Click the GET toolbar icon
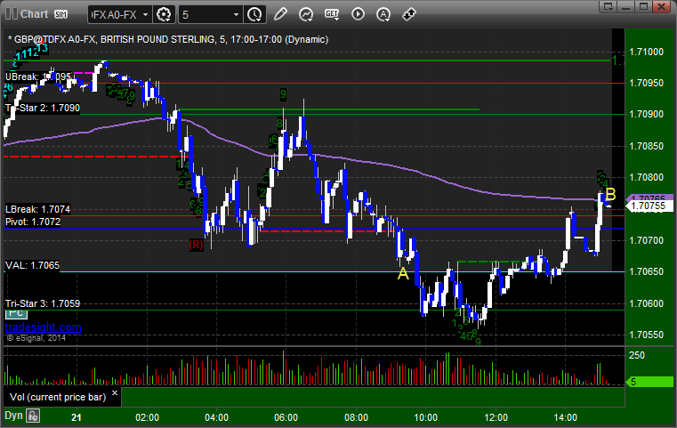 tap(332, 14)
